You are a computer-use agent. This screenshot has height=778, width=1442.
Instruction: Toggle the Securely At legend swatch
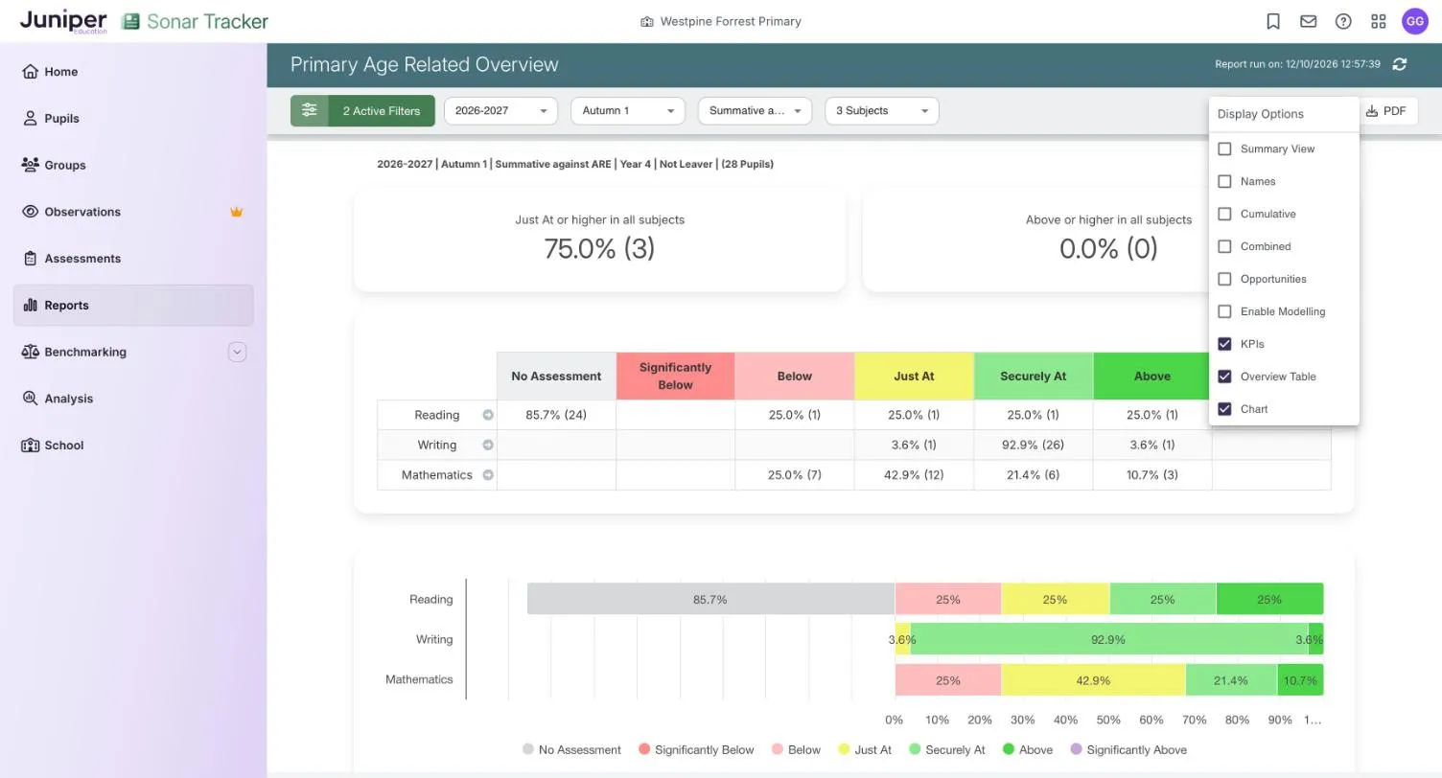click(915, 749)
